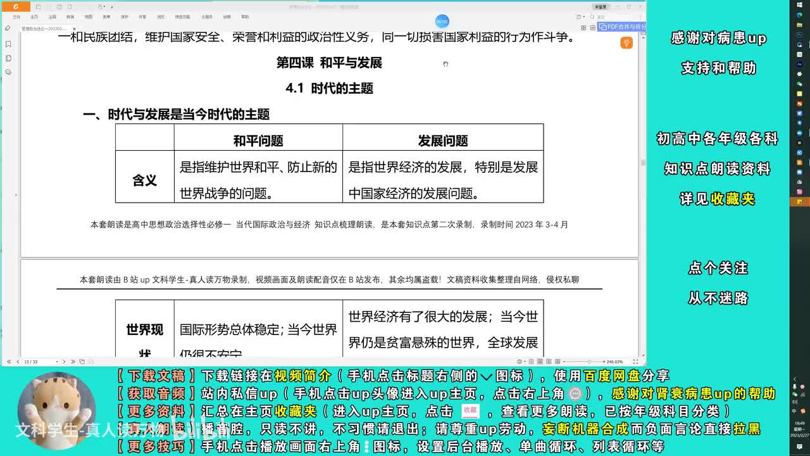The height and width of the screenshot is (456, 810).
Task: Click the blue 00:00 recording timer
Action: [x=442, y=21]
